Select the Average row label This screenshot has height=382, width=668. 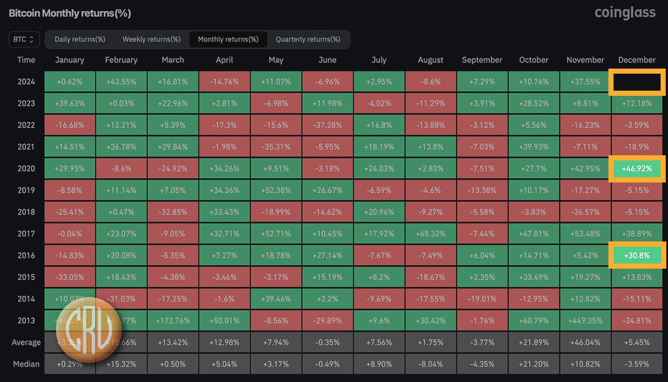click(x=26, y=342)
